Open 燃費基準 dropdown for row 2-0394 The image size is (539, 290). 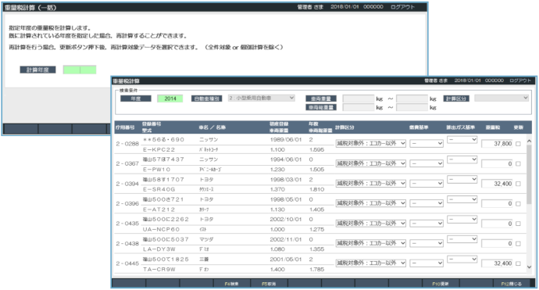click(x=427, y=184)
